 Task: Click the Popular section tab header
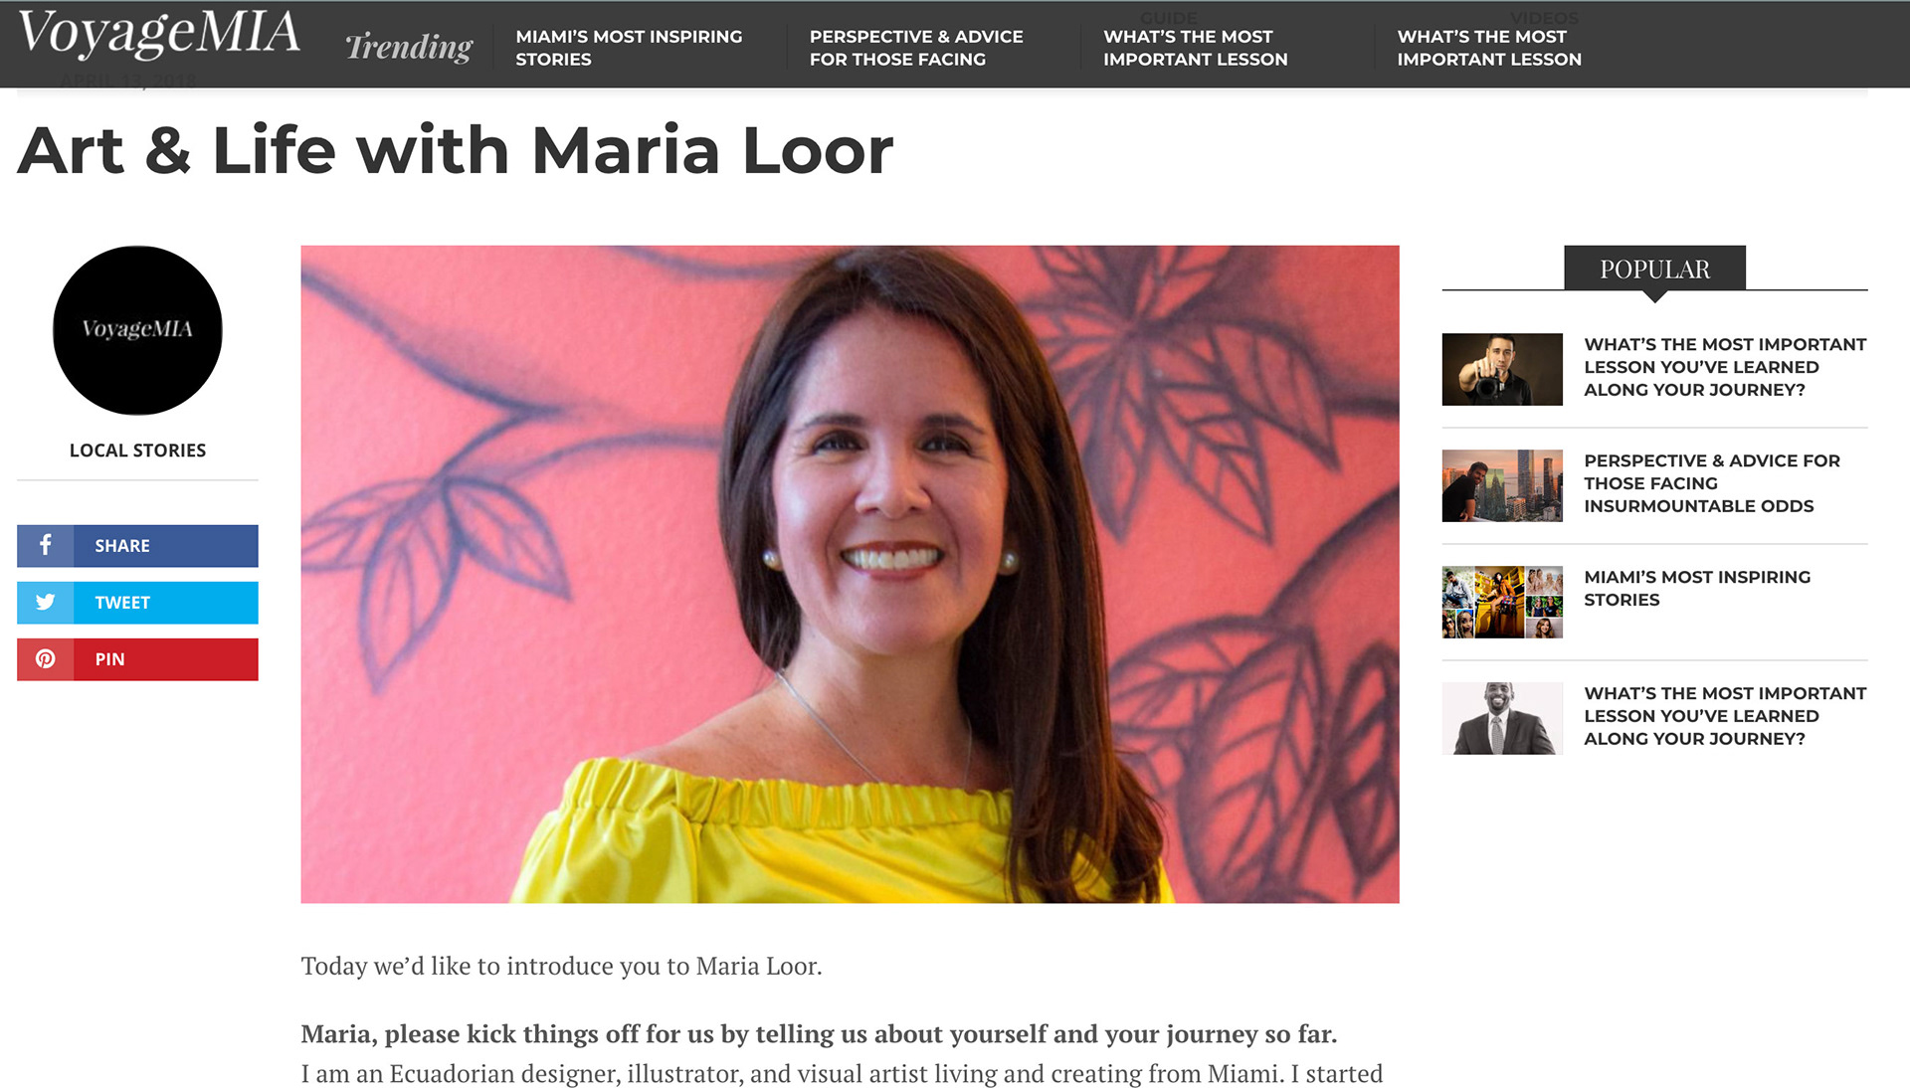click(1654, 269)
